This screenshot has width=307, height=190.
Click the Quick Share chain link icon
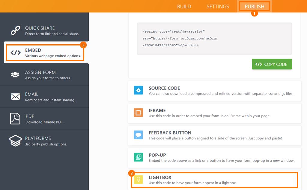click(x=16, y=30)
